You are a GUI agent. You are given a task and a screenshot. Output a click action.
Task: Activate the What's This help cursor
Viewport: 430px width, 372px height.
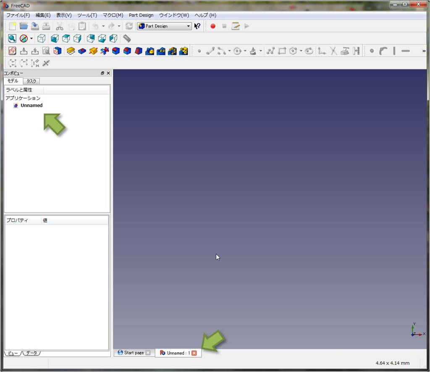[197, 26]
